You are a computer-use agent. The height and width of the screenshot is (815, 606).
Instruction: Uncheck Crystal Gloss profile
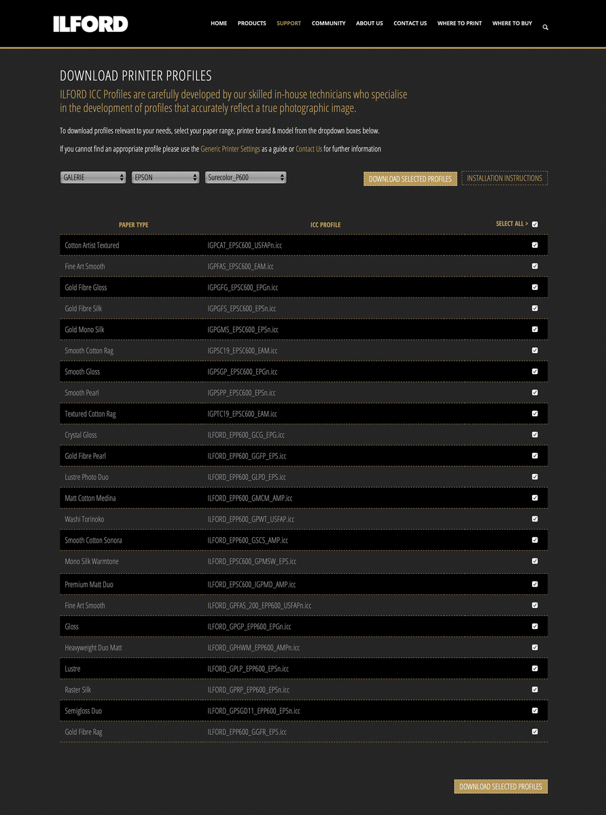coord(535,435)
